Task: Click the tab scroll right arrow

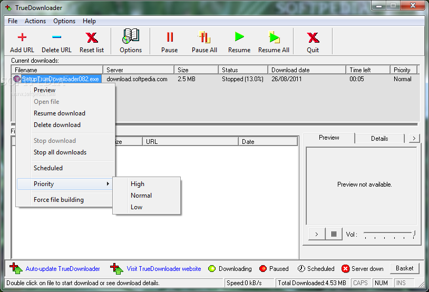Action: click(414, 139)
